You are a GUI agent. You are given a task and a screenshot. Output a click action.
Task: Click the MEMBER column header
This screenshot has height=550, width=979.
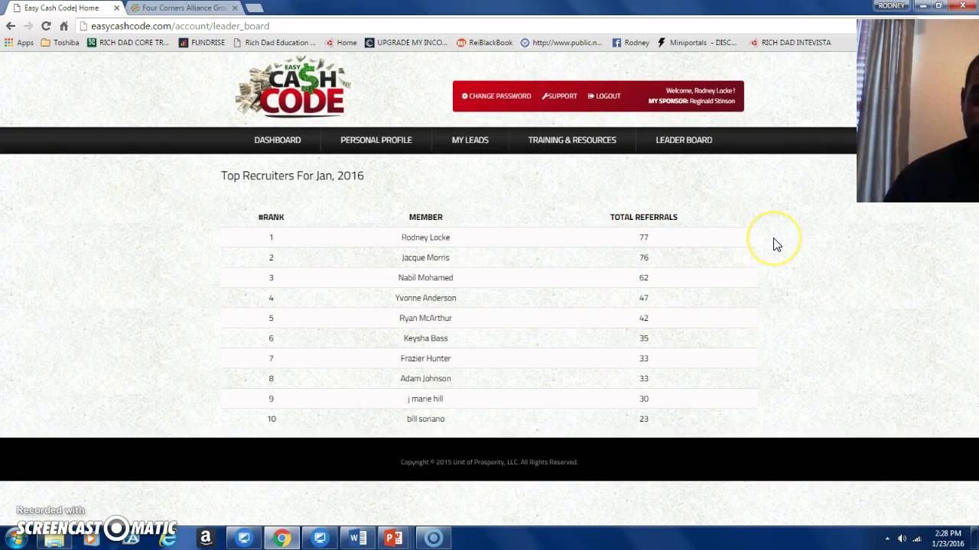tap(426, 217)
